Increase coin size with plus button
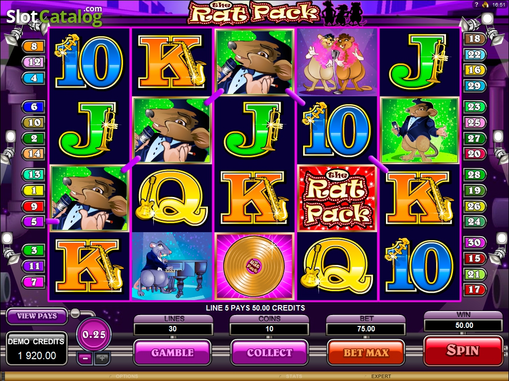 tap(102, 358)
